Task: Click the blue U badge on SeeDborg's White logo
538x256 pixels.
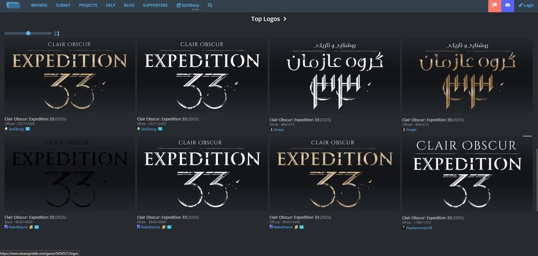Action: [x=160, y=129]
